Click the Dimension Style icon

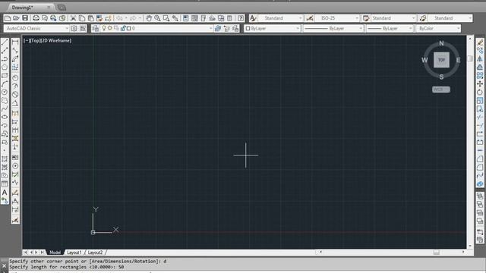(x=309, y=18)
